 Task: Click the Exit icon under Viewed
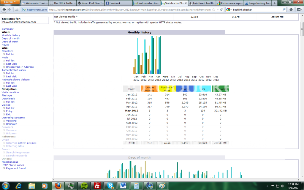click(4, 114)
